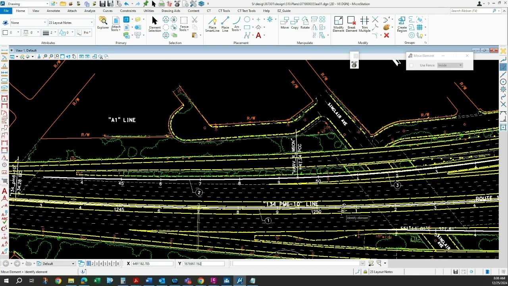
Task: Open the Use Fence Inside mode dropdown
Action: tap(450, 65)
